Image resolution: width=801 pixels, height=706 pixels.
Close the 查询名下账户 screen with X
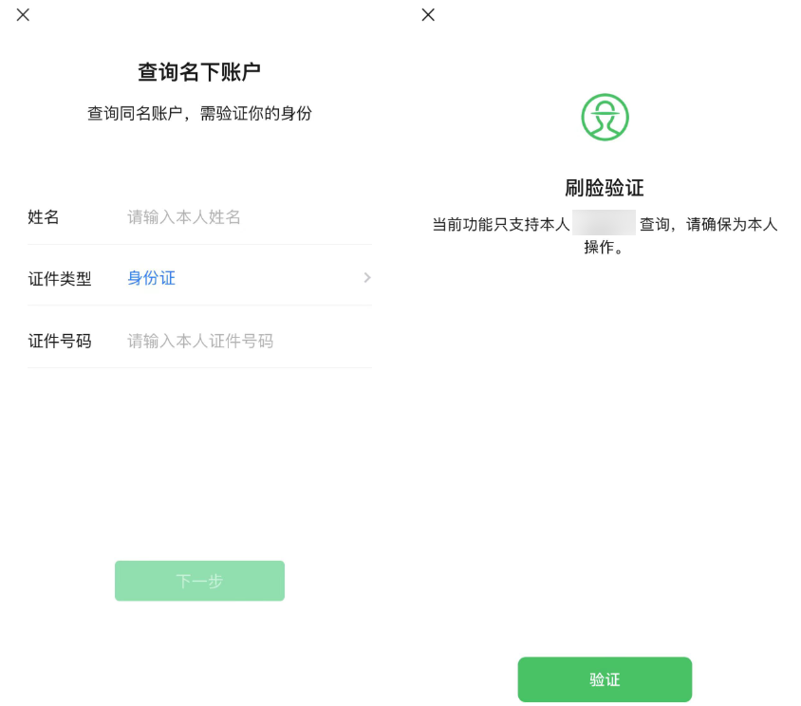[23, 15]
